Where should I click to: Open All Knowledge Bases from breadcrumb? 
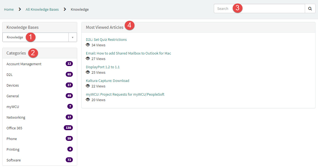(x=42, y=9)
